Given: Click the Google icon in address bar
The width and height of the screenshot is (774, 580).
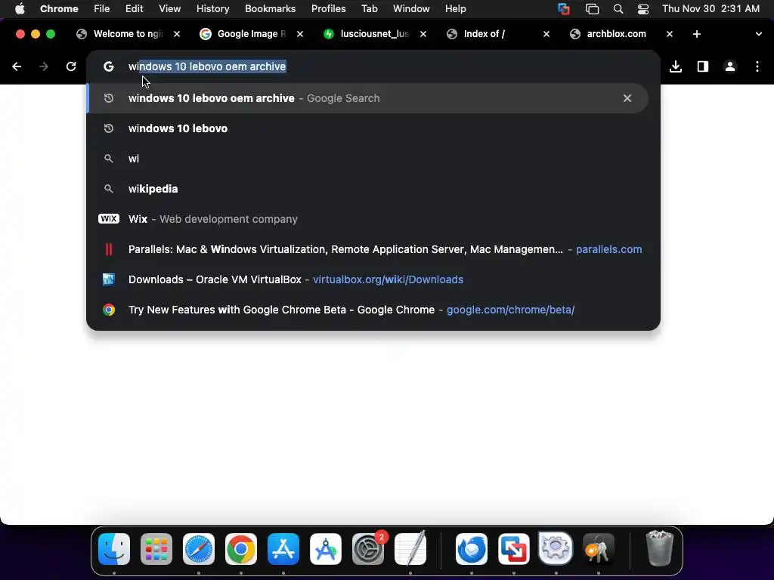Looking at the screenshot, I should 109,66.
